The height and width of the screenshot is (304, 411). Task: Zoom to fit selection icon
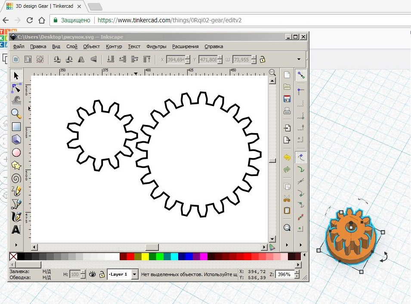(x=287, y=228)
